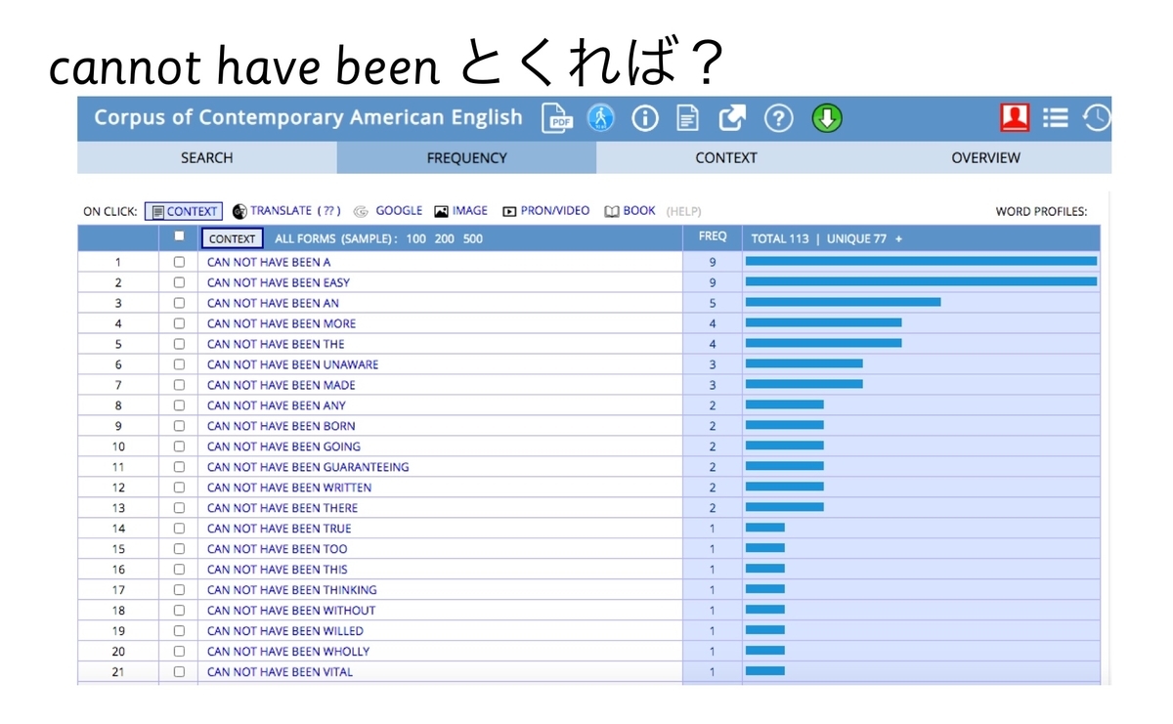Open the info circle icon

pyautogui.click(x=645, y=118)
